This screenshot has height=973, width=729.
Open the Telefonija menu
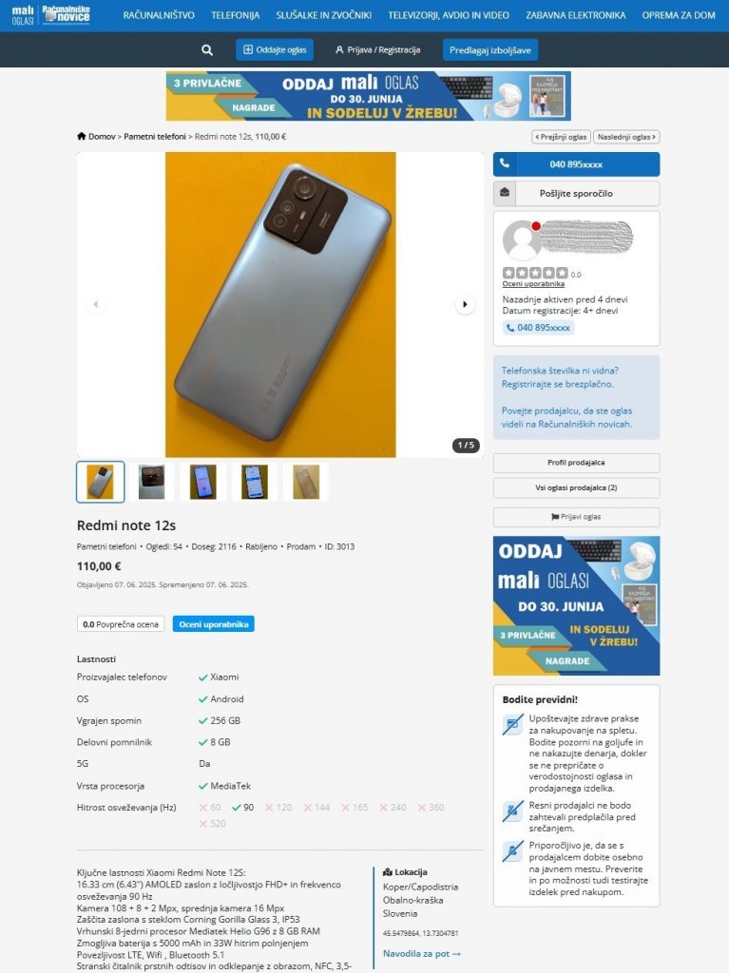tap(236, 15)
